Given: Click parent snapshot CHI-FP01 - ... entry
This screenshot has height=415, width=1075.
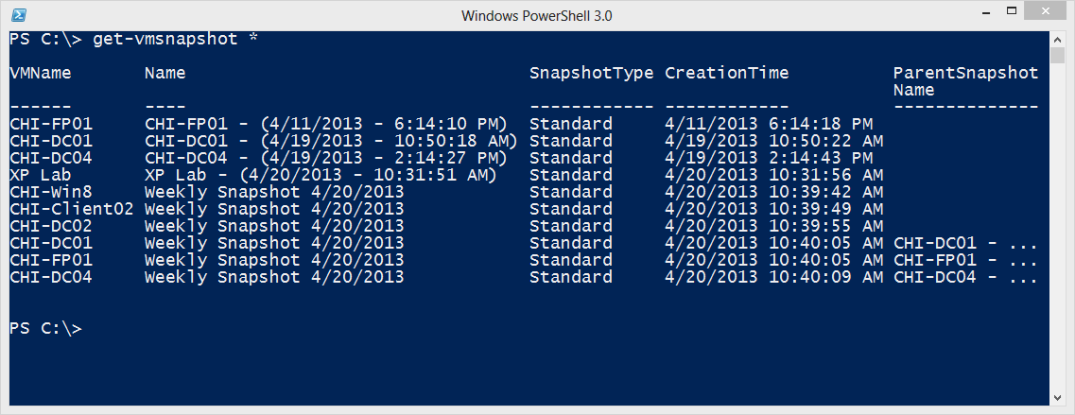Looking at the screenshot, I should pyautogui.click(x=966, y=261).
